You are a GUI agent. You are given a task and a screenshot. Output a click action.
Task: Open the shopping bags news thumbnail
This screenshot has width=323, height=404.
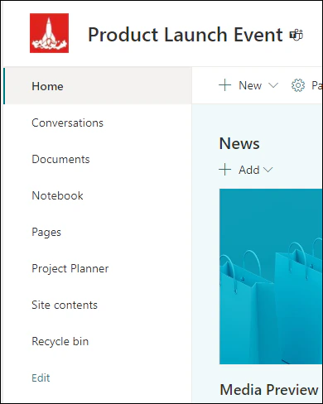271,277
